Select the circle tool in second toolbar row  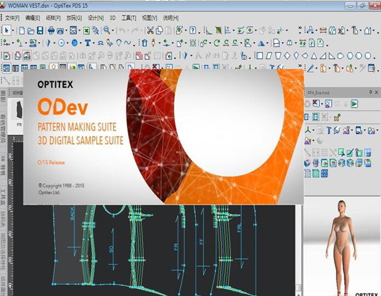pos(61,43)
